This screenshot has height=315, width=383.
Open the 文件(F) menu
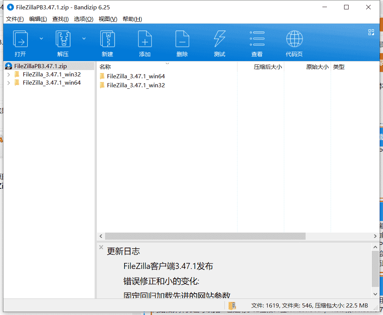click(15, 19)
